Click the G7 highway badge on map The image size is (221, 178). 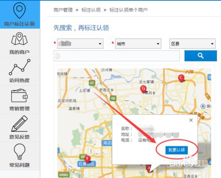tap(92, 83)
